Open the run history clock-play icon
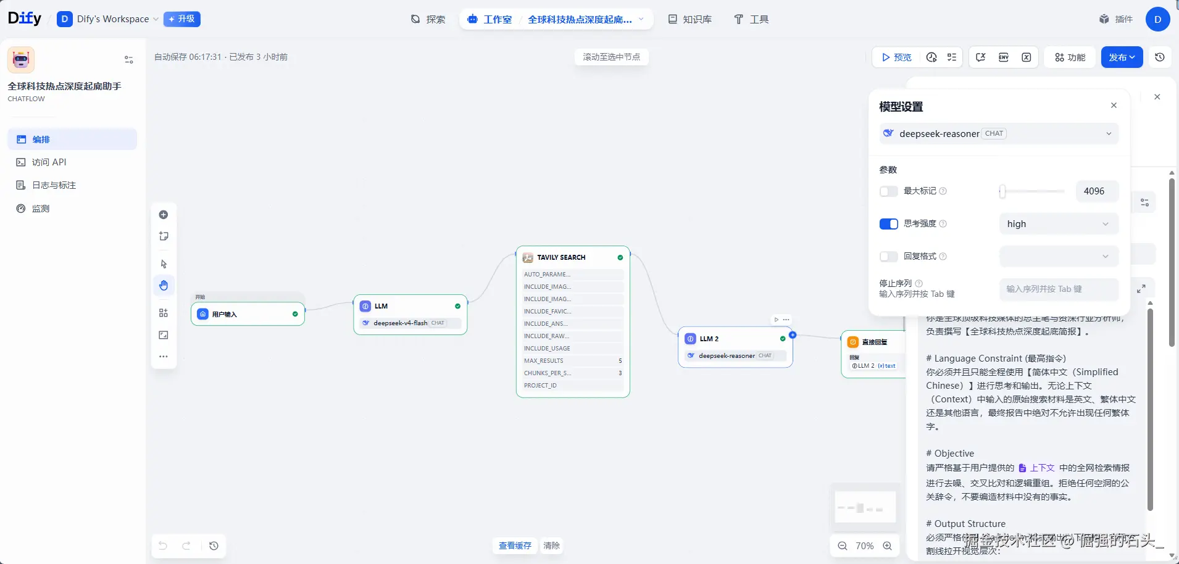 (931, 57)
